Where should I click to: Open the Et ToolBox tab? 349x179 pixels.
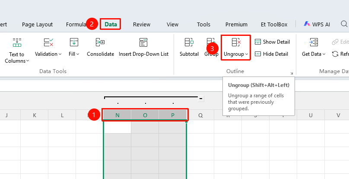pyautogui.click(x=274, y=24)
